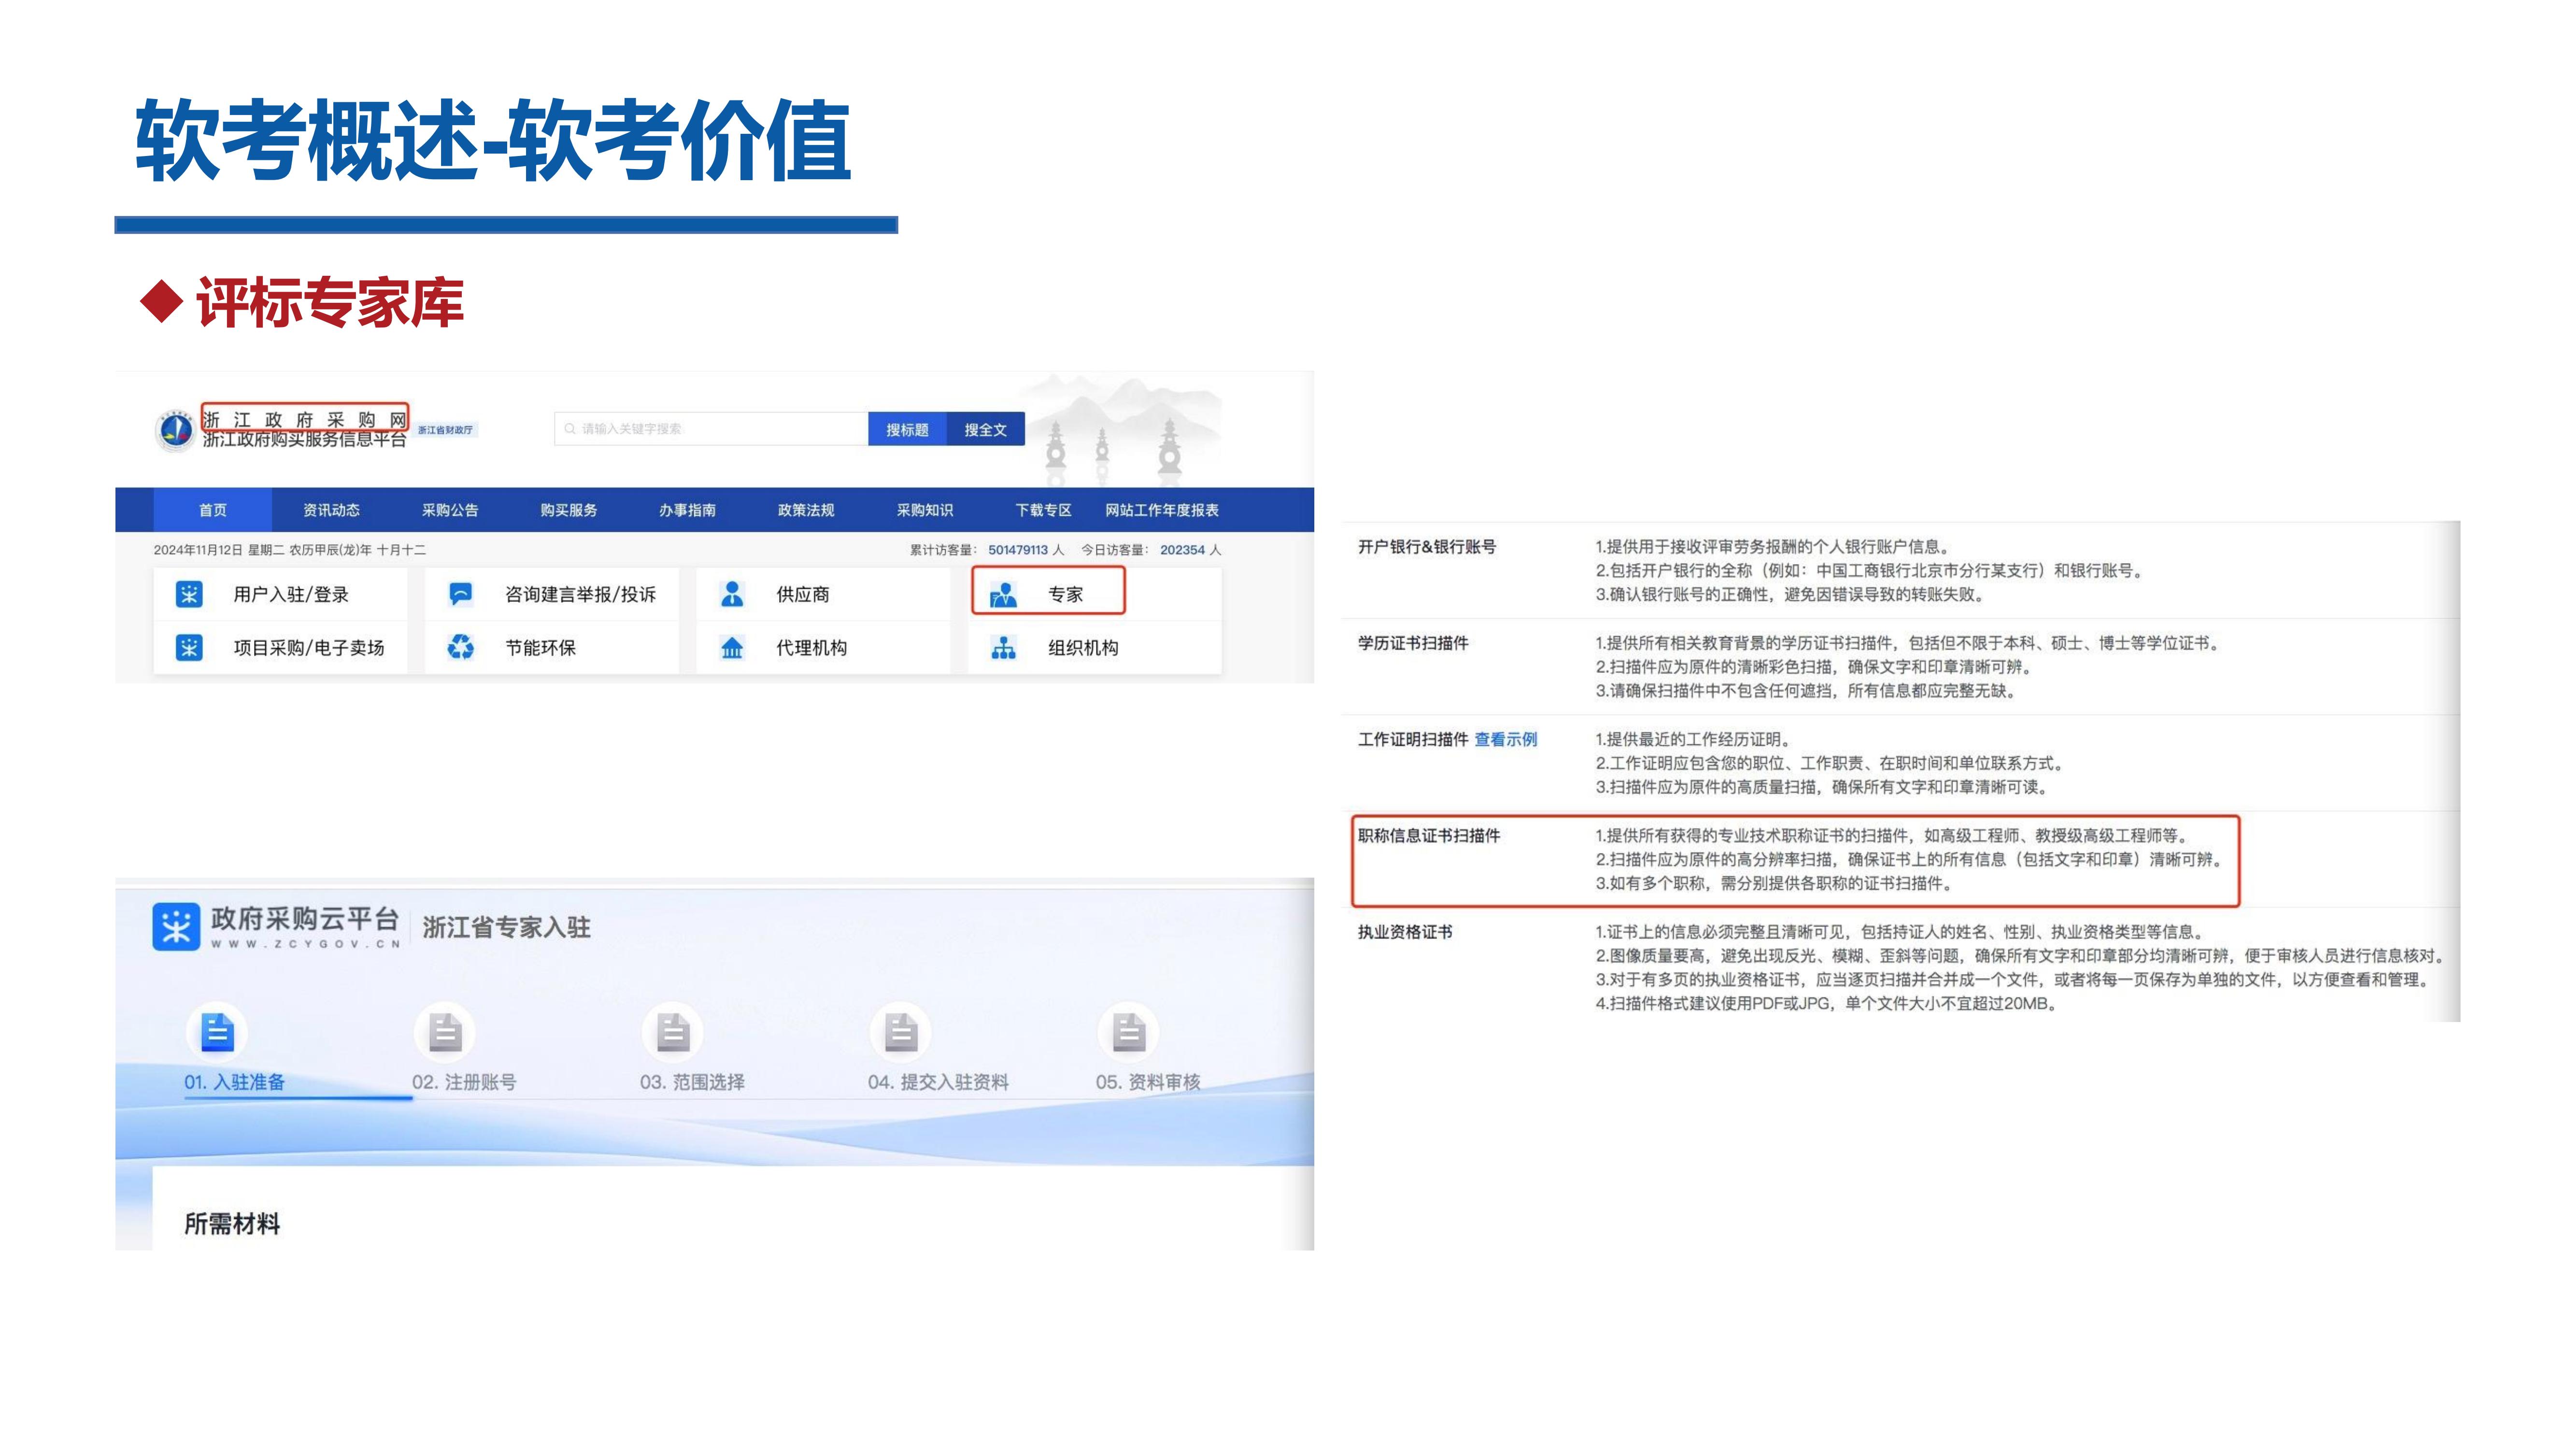This screenshot has width=2576, height=1449.
Task: Click the 代理机构 agency building icon
Action: tap(732, 648)
